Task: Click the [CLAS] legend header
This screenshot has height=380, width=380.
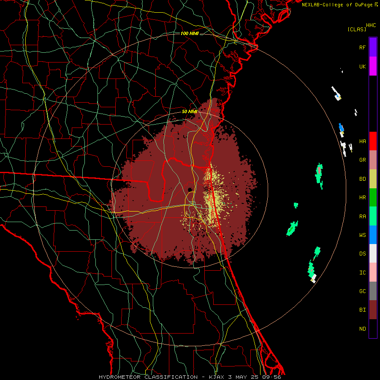Action: click(x=357, y=29)
